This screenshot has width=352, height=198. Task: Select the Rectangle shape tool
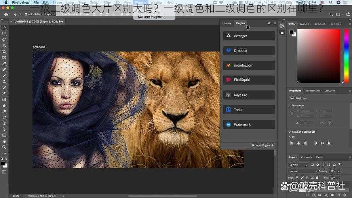(x=4, y=135)
